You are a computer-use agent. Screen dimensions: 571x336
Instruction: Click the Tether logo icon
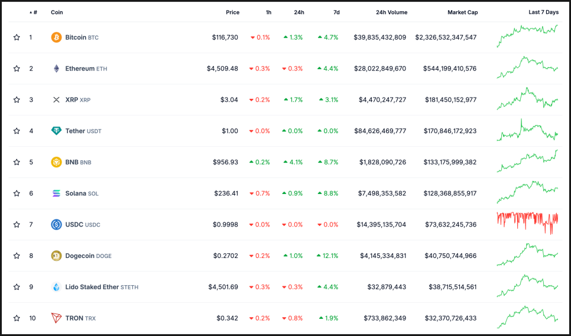click(x=56, y=131)
